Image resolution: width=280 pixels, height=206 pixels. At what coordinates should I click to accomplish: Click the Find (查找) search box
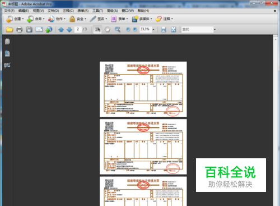pos(197,29)
